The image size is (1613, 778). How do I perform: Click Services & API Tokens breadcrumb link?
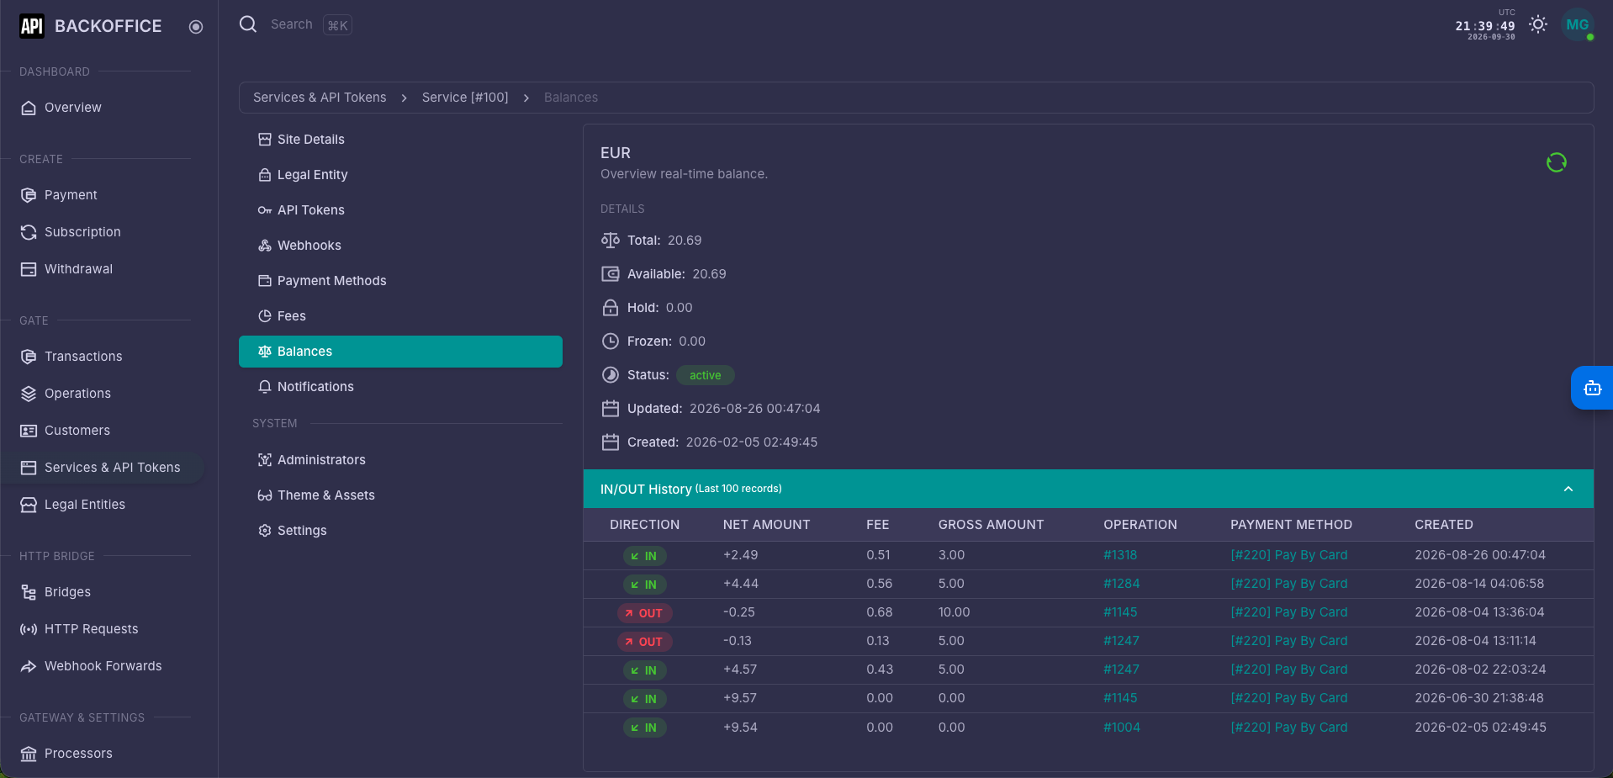click(x=320, y=98)
